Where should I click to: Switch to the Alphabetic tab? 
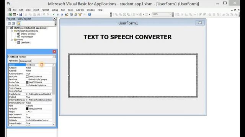13,61
